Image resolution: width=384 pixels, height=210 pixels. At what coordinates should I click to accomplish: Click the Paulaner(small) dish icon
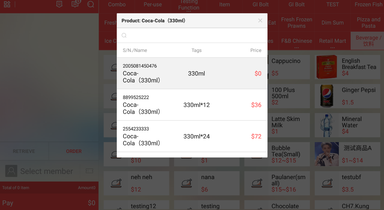tap(257, 183)
